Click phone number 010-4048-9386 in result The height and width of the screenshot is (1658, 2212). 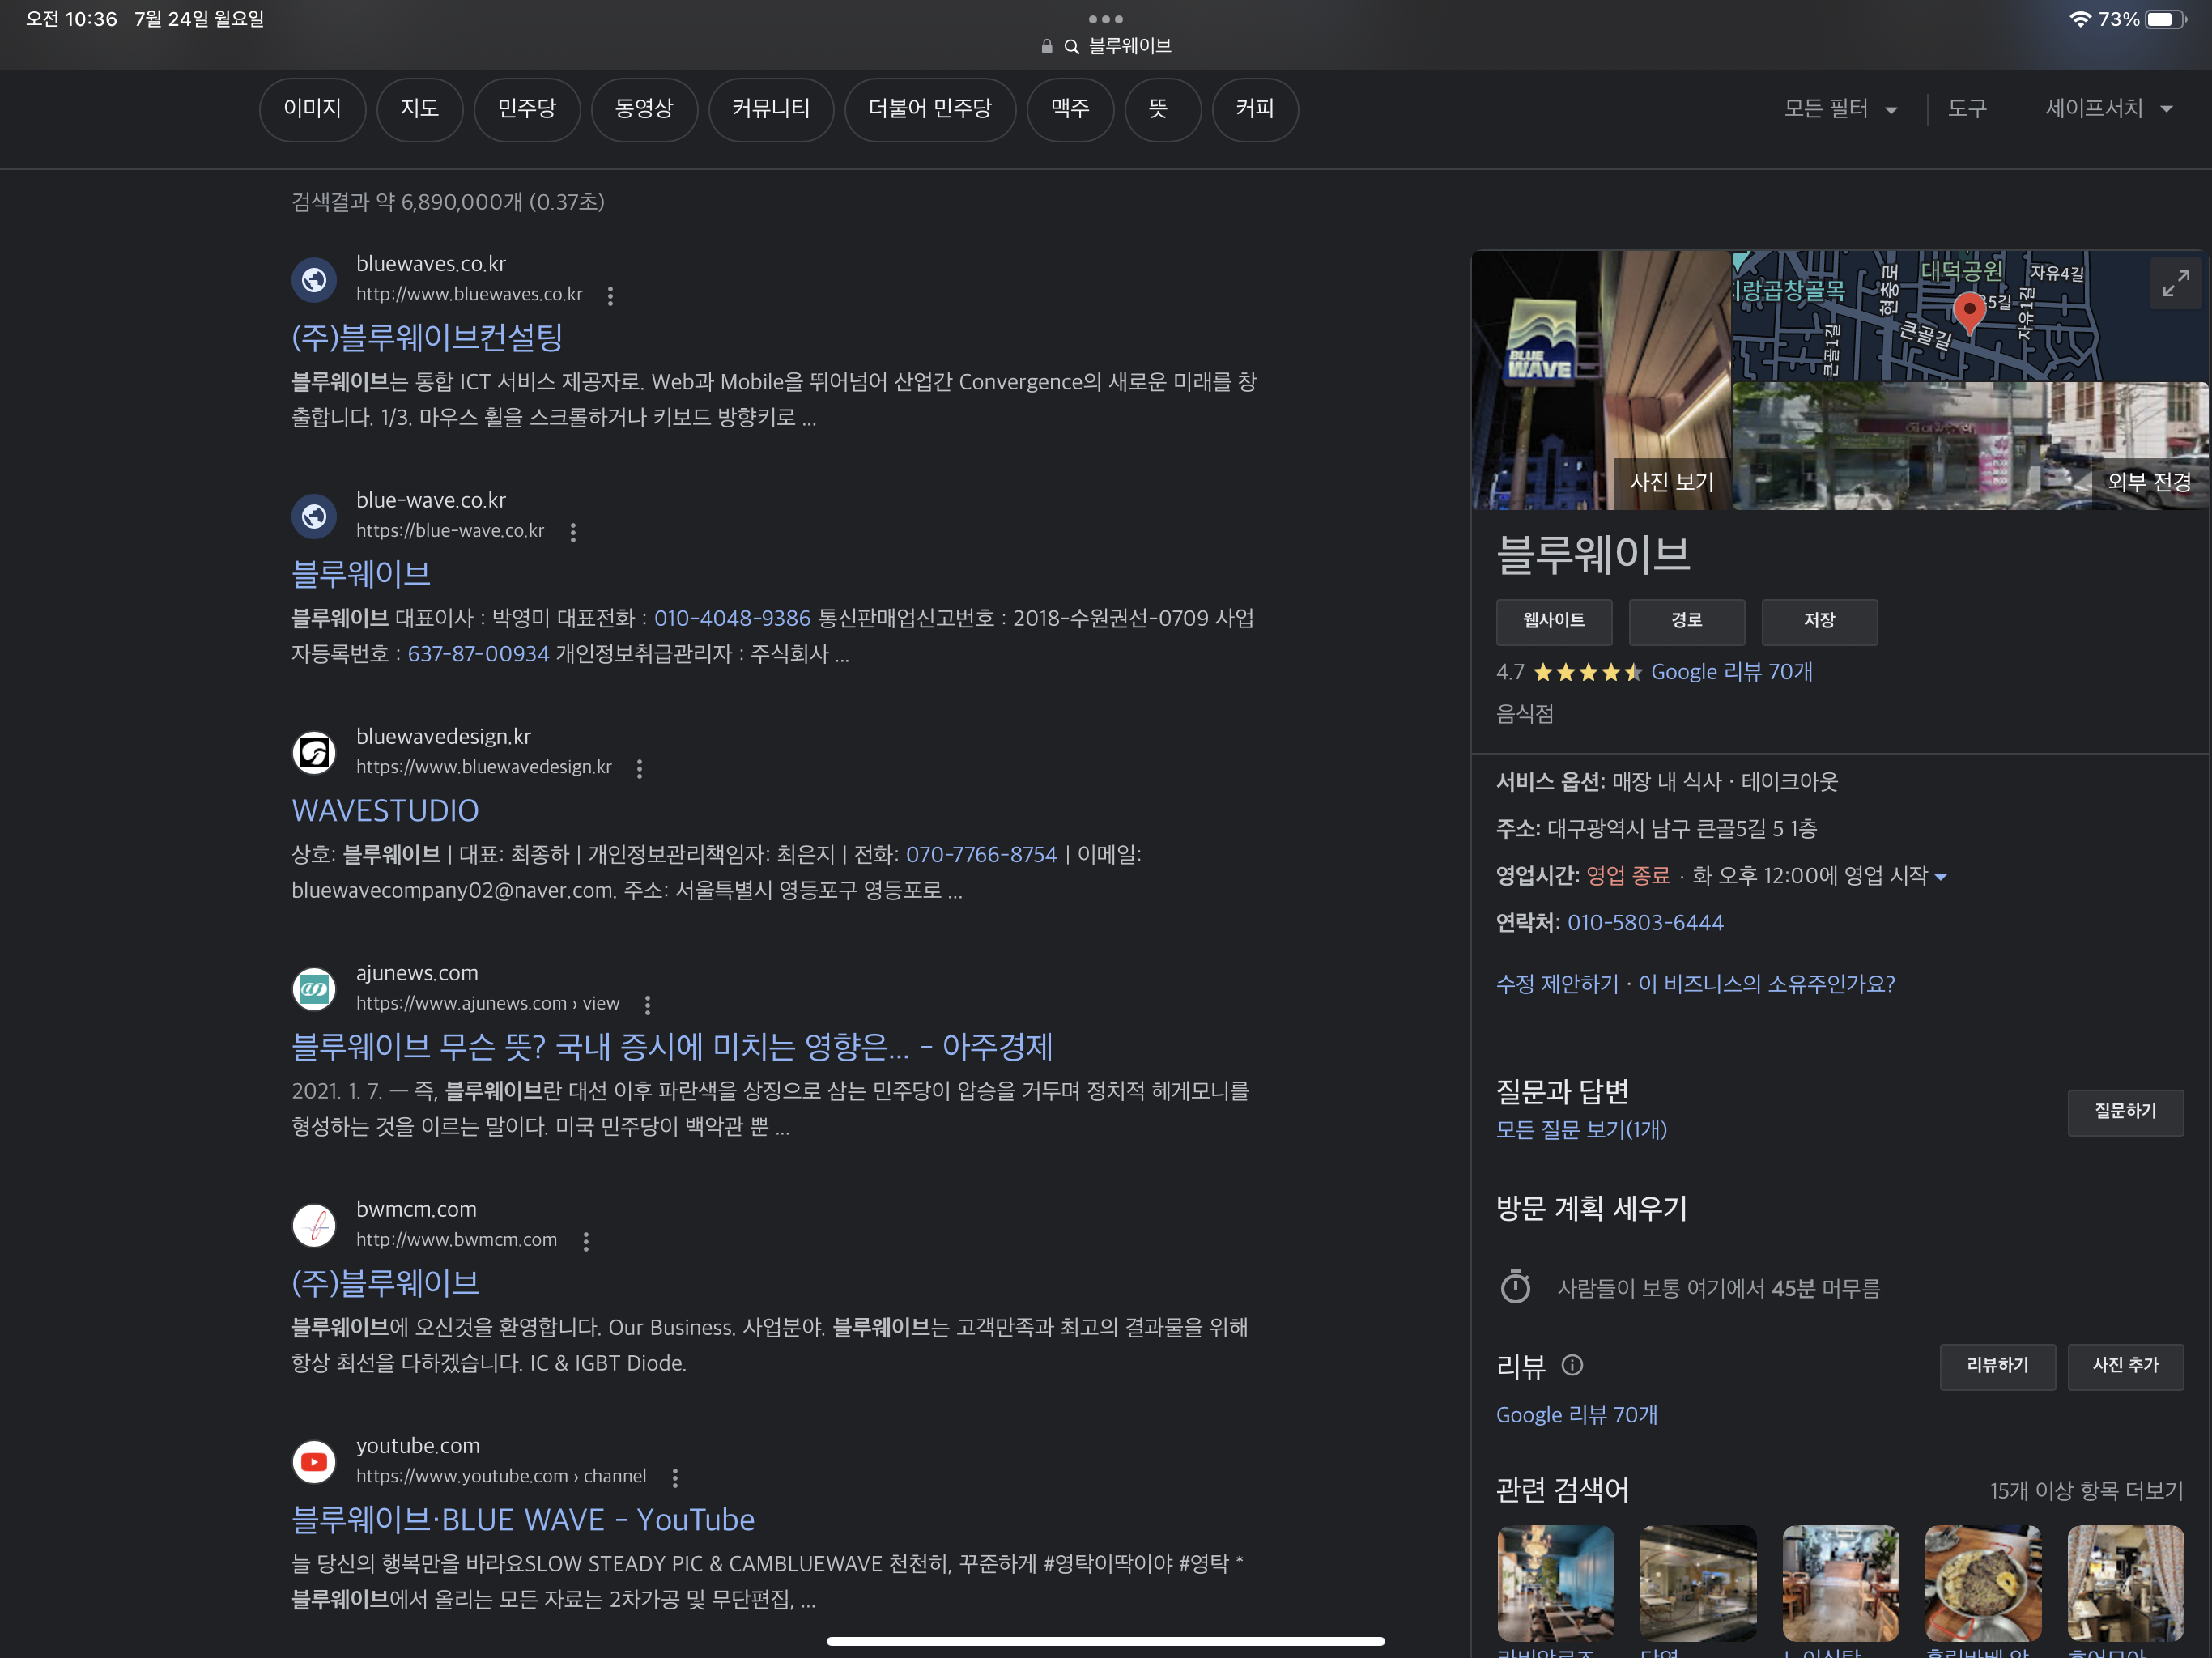coord(732,618)
